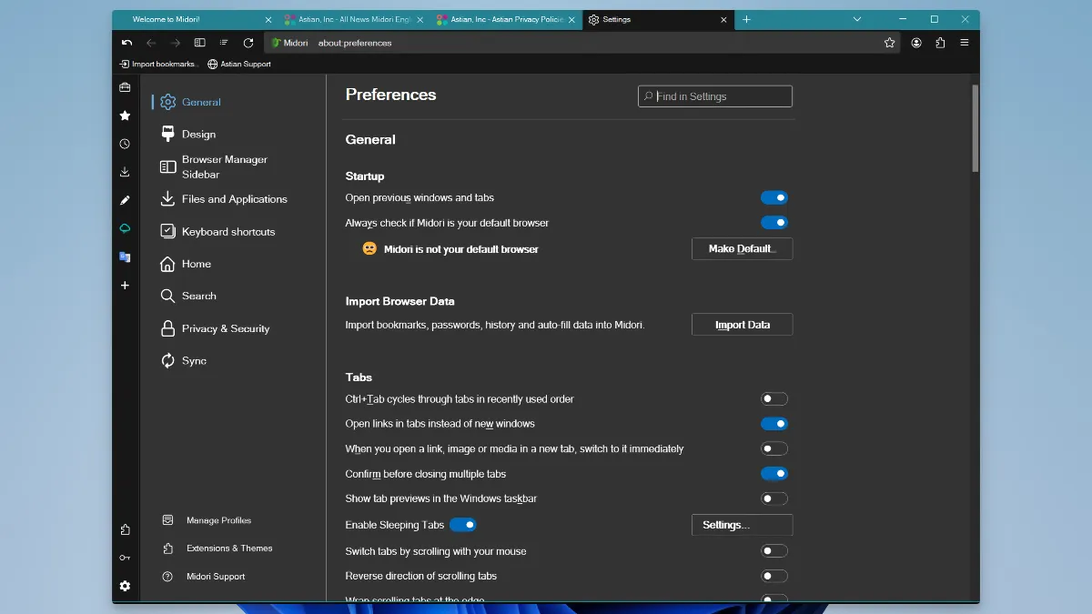Open the downloads panel in sidebar
This screenshot has height=614, width=1092.
click(125, 172)
